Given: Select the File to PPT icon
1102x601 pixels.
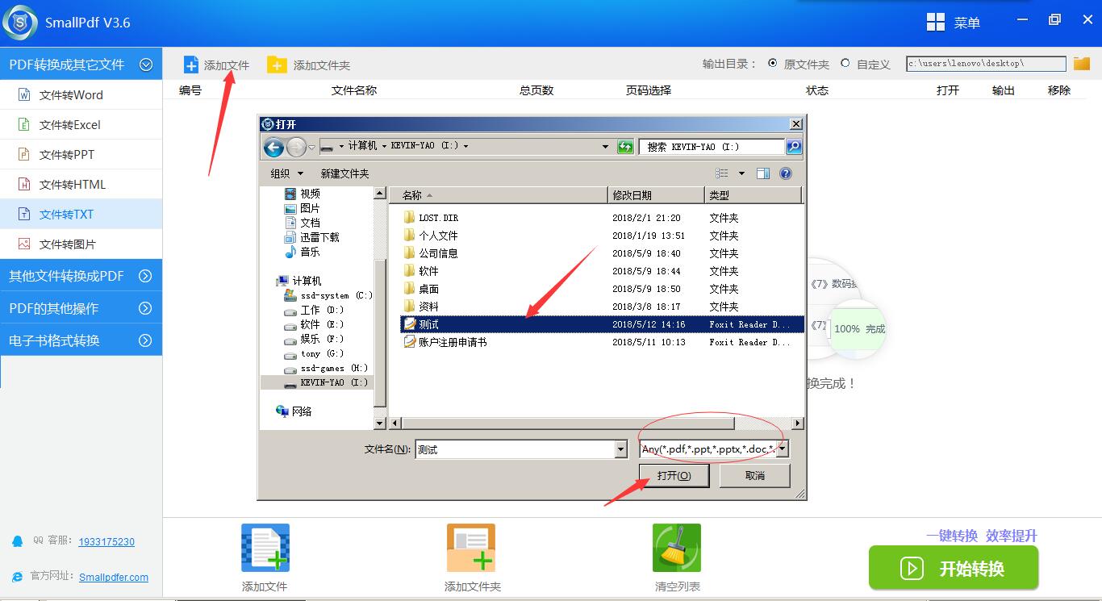Looking at the screenshot, I should 24,155.
